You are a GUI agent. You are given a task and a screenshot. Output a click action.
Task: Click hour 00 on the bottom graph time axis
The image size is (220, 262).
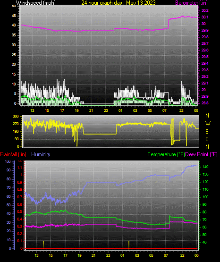[x=196, y=255]
